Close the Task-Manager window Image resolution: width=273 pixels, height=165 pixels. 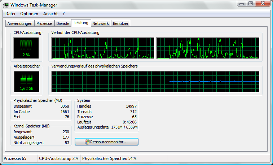point(263,4)
